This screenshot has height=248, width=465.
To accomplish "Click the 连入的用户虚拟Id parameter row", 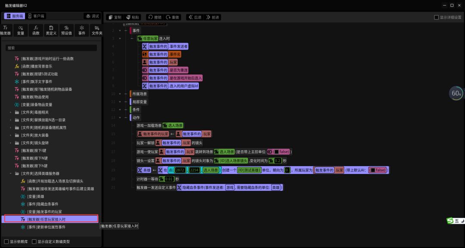I will pos(170,86).
